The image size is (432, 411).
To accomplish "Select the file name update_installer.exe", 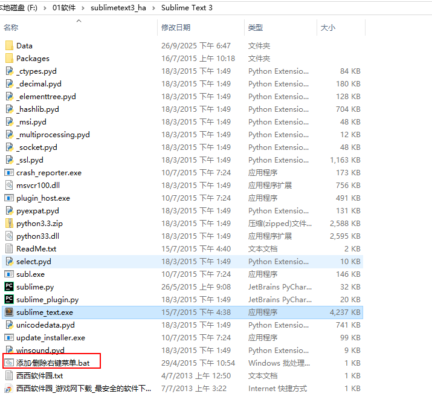I will 51,338.
